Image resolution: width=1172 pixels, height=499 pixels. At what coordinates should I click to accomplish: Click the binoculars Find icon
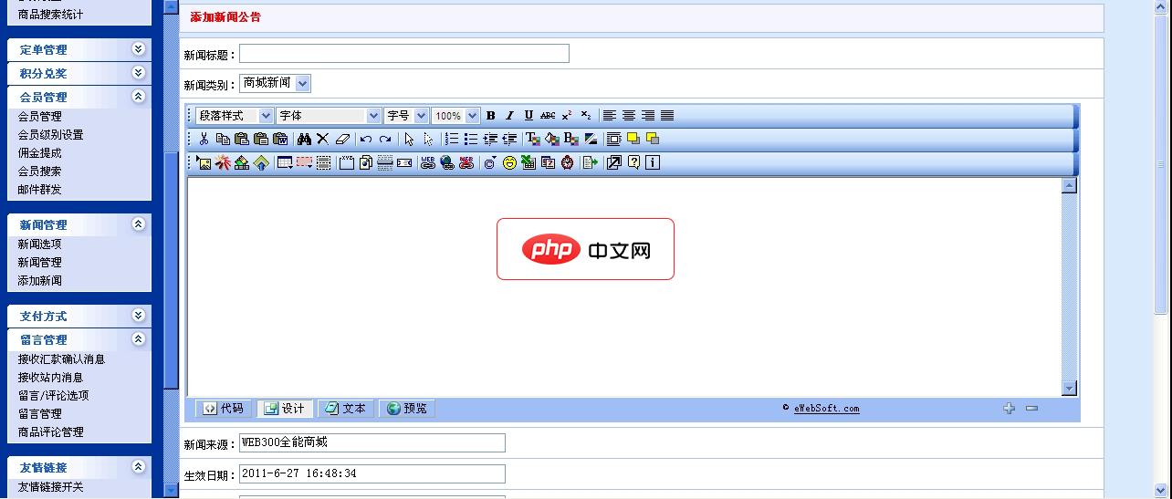click(304, 140)
